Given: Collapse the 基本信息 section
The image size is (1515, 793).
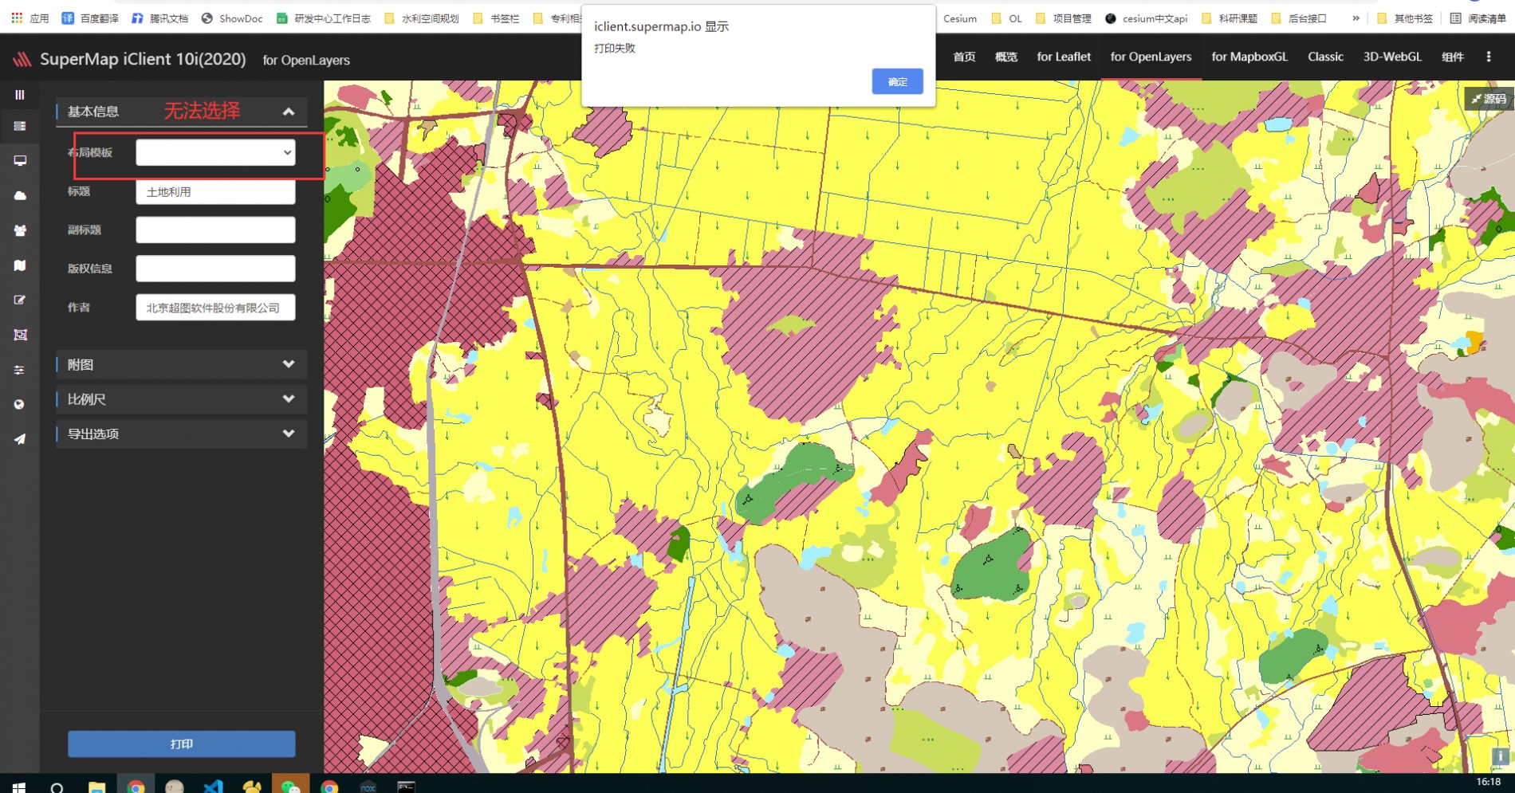Looking at the screenshot, I should pos(288,112).
